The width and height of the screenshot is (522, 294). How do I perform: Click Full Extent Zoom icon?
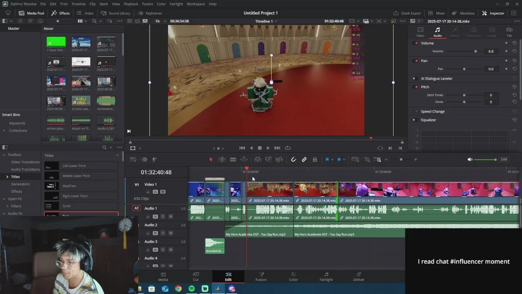click(355, 160)
